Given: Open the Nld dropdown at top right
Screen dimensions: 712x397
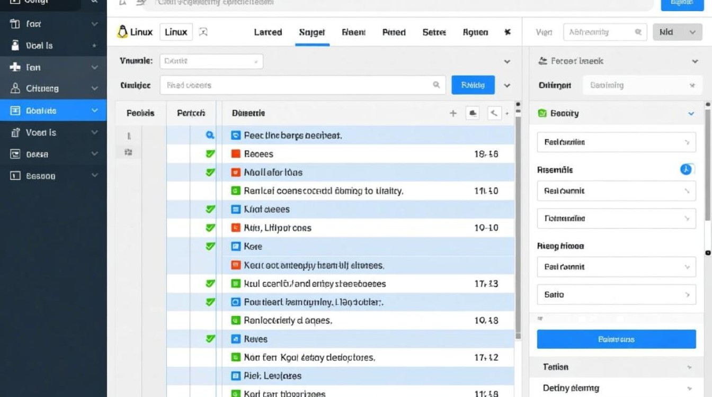Looking at the screenshot, I should point(677,32).
